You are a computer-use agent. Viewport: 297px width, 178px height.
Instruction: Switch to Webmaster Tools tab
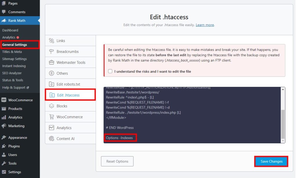click(x=70, y=62)
